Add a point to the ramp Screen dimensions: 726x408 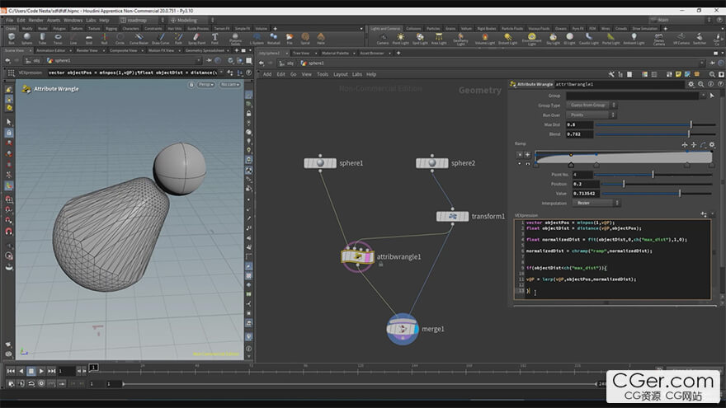(528, 154)
